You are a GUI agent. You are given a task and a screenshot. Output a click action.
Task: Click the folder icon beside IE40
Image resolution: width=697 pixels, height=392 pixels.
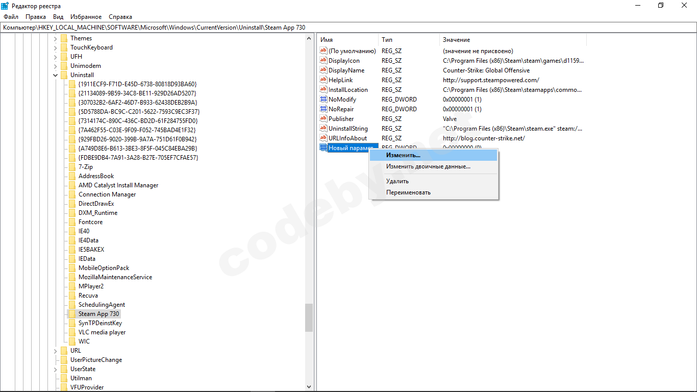(x=72, y=231)
